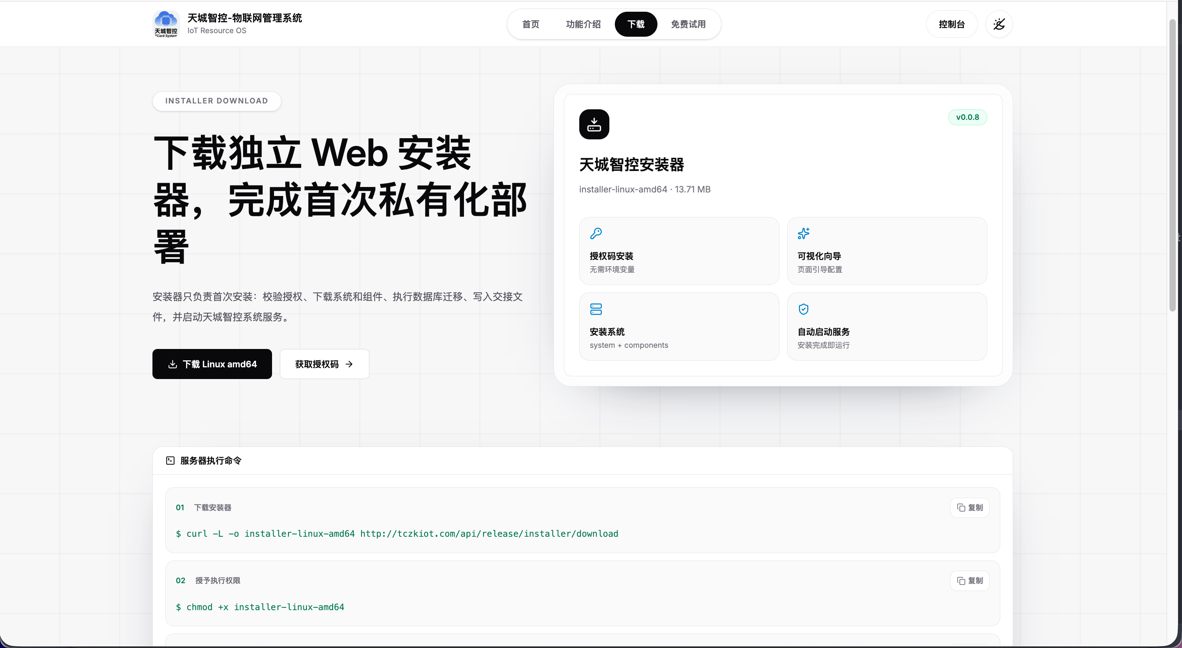1182x648 pixels.
Task: Click the 02 授予执行权限 step label
Action: tap(208, 580)
